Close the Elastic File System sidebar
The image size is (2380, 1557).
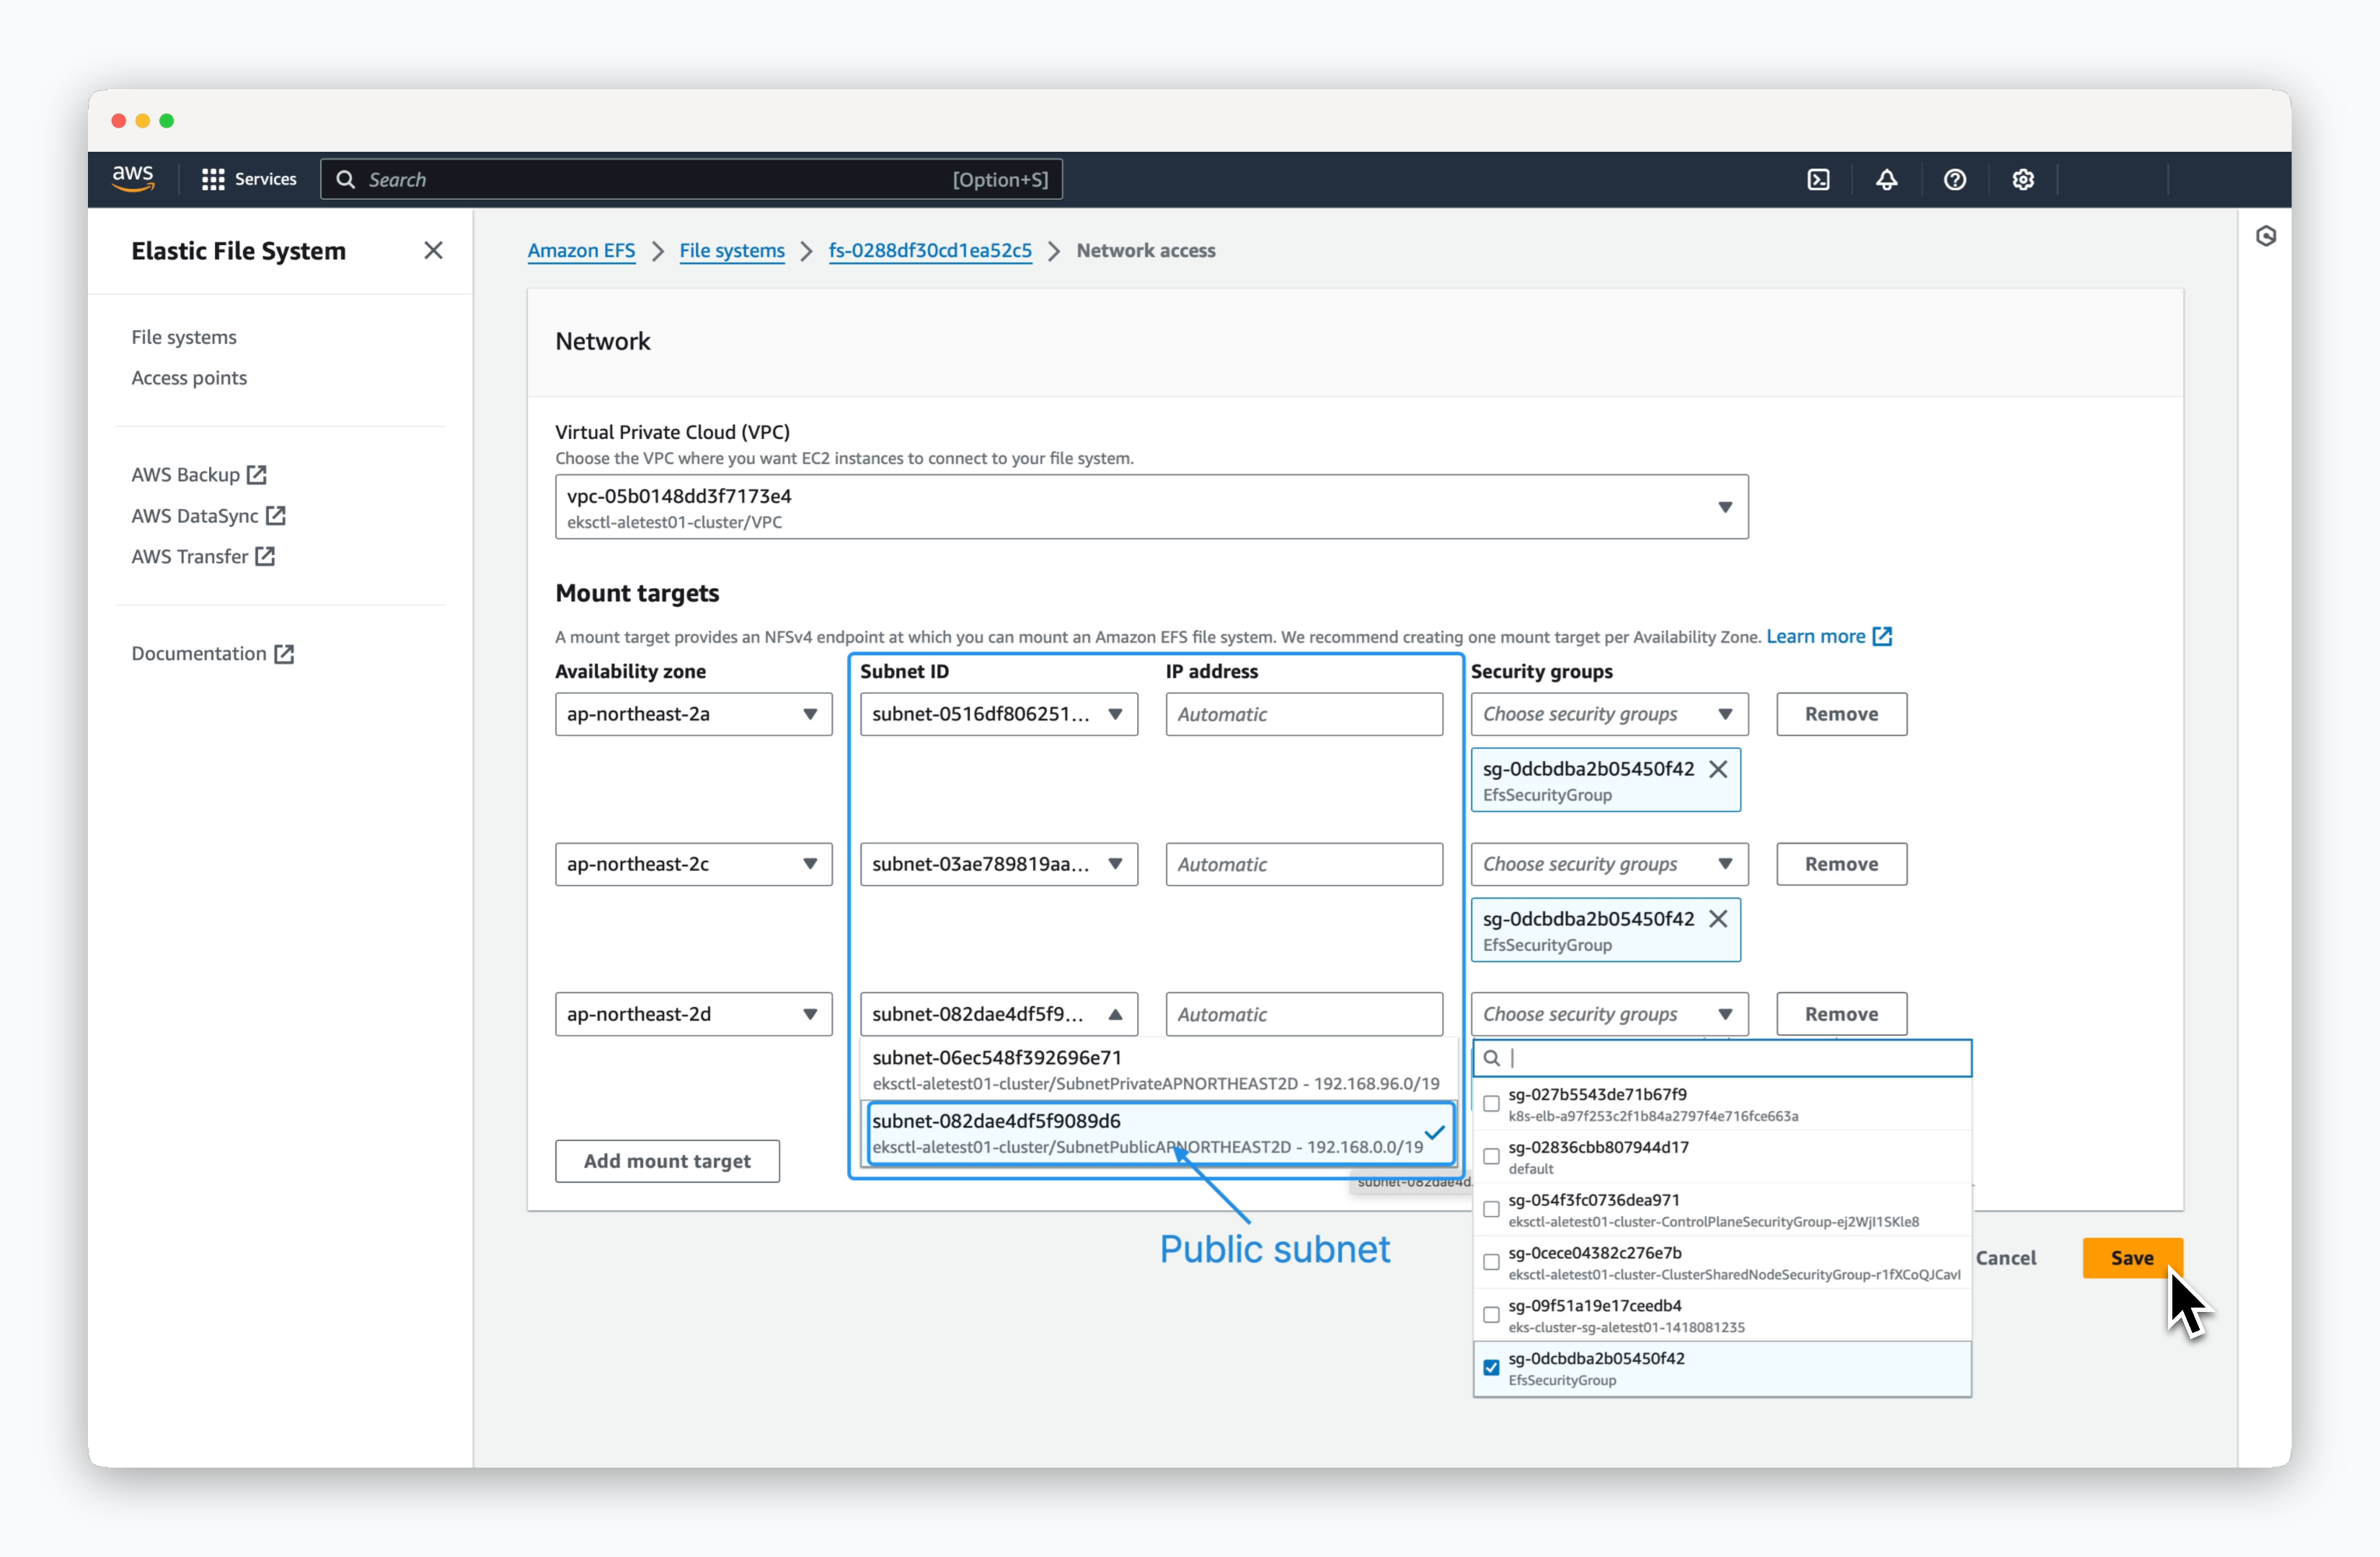click(433, 250)
